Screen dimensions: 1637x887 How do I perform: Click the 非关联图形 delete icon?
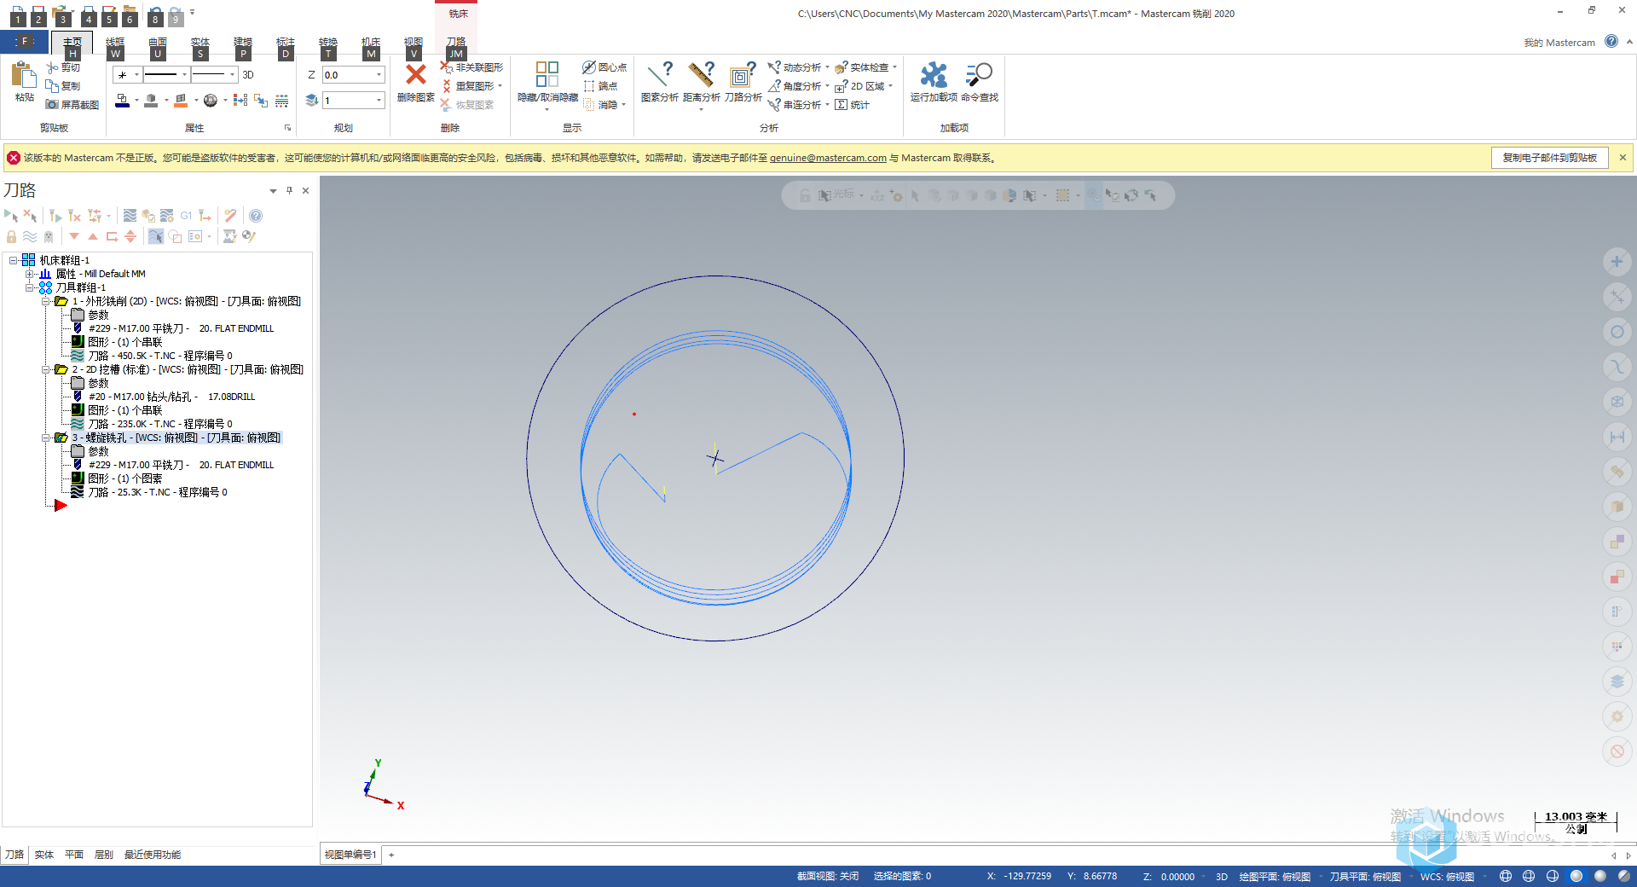447,67
